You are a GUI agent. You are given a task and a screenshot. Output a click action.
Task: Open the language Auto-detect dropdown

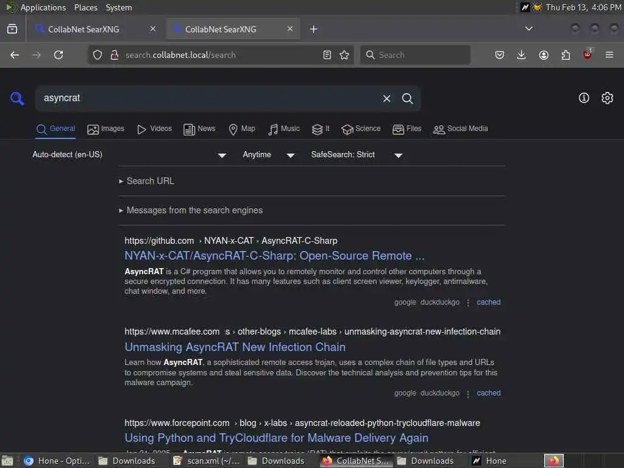pyautogui.click(x=129, y=155)
